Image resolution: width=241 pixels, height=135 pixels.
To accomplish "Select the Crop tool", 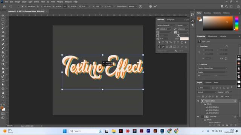I will 3,32.
